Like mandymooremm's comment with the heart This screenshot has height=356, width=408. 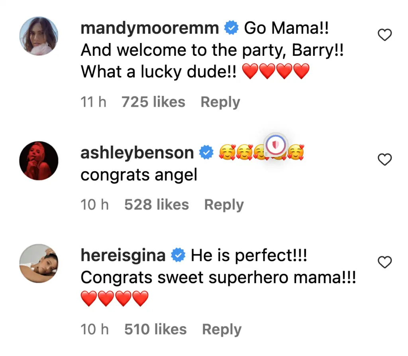(x=384, y=36)
